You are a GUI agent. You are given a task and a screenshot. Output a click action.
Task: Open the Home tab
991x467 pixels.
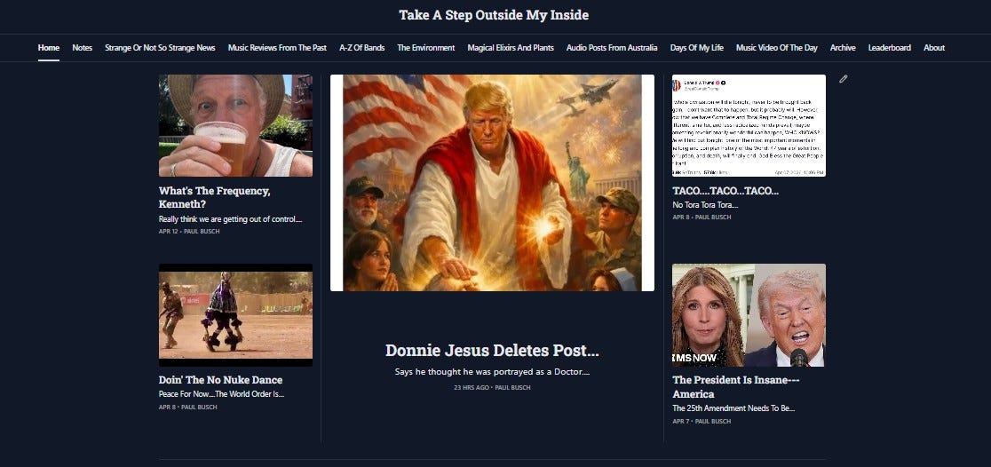[49, 47]
